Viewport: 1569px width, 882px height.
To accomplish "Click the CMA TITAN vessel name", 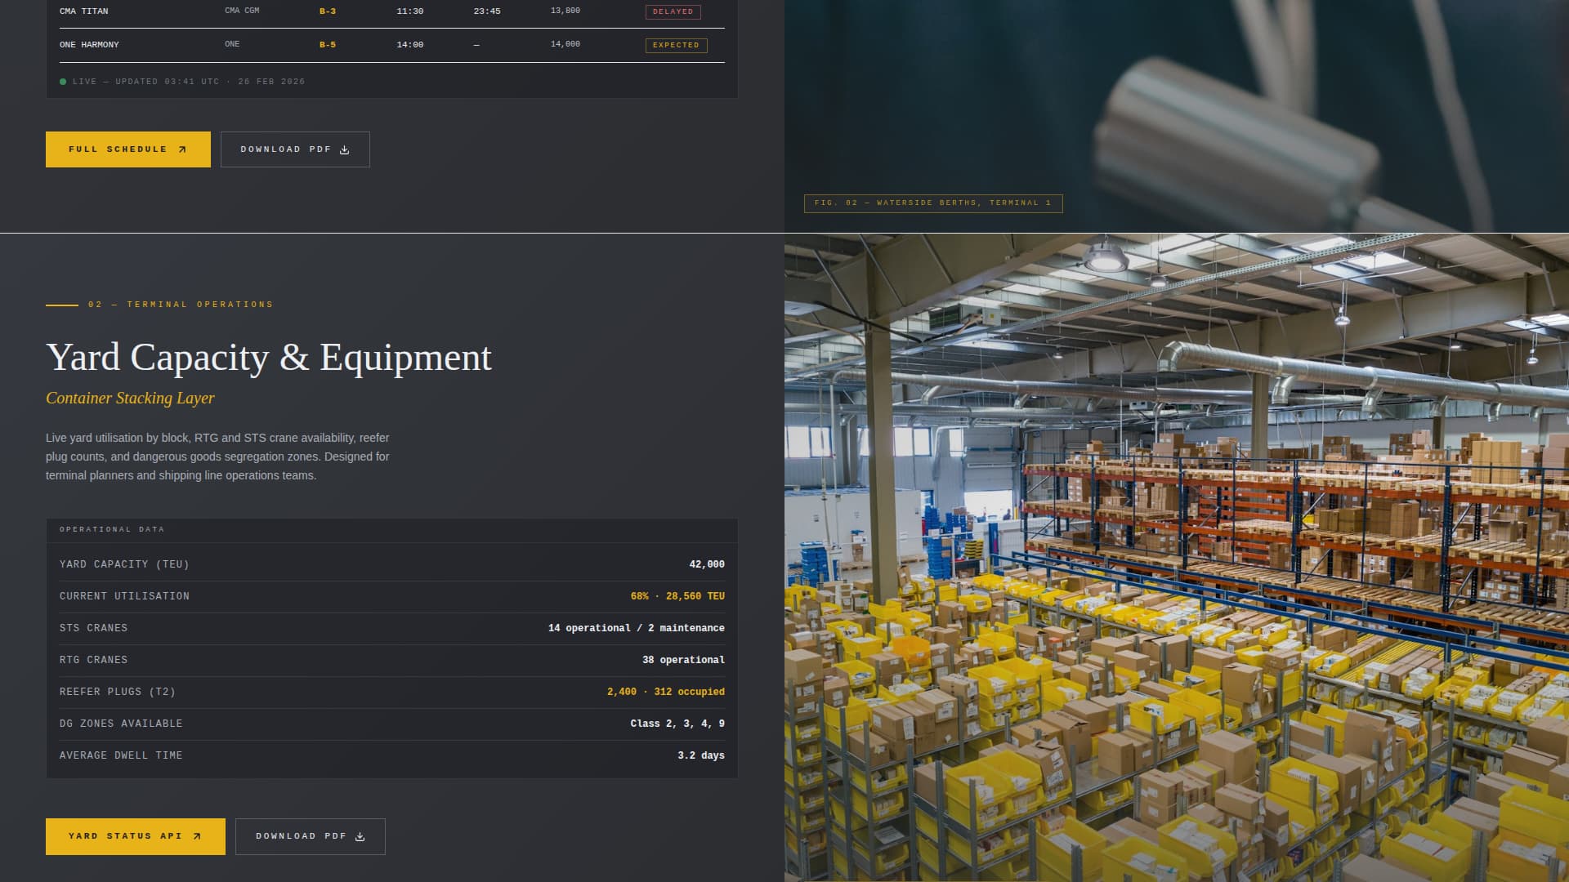I will [83, 11].
